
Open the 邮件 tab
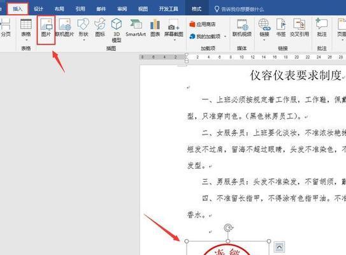[101, 9]
